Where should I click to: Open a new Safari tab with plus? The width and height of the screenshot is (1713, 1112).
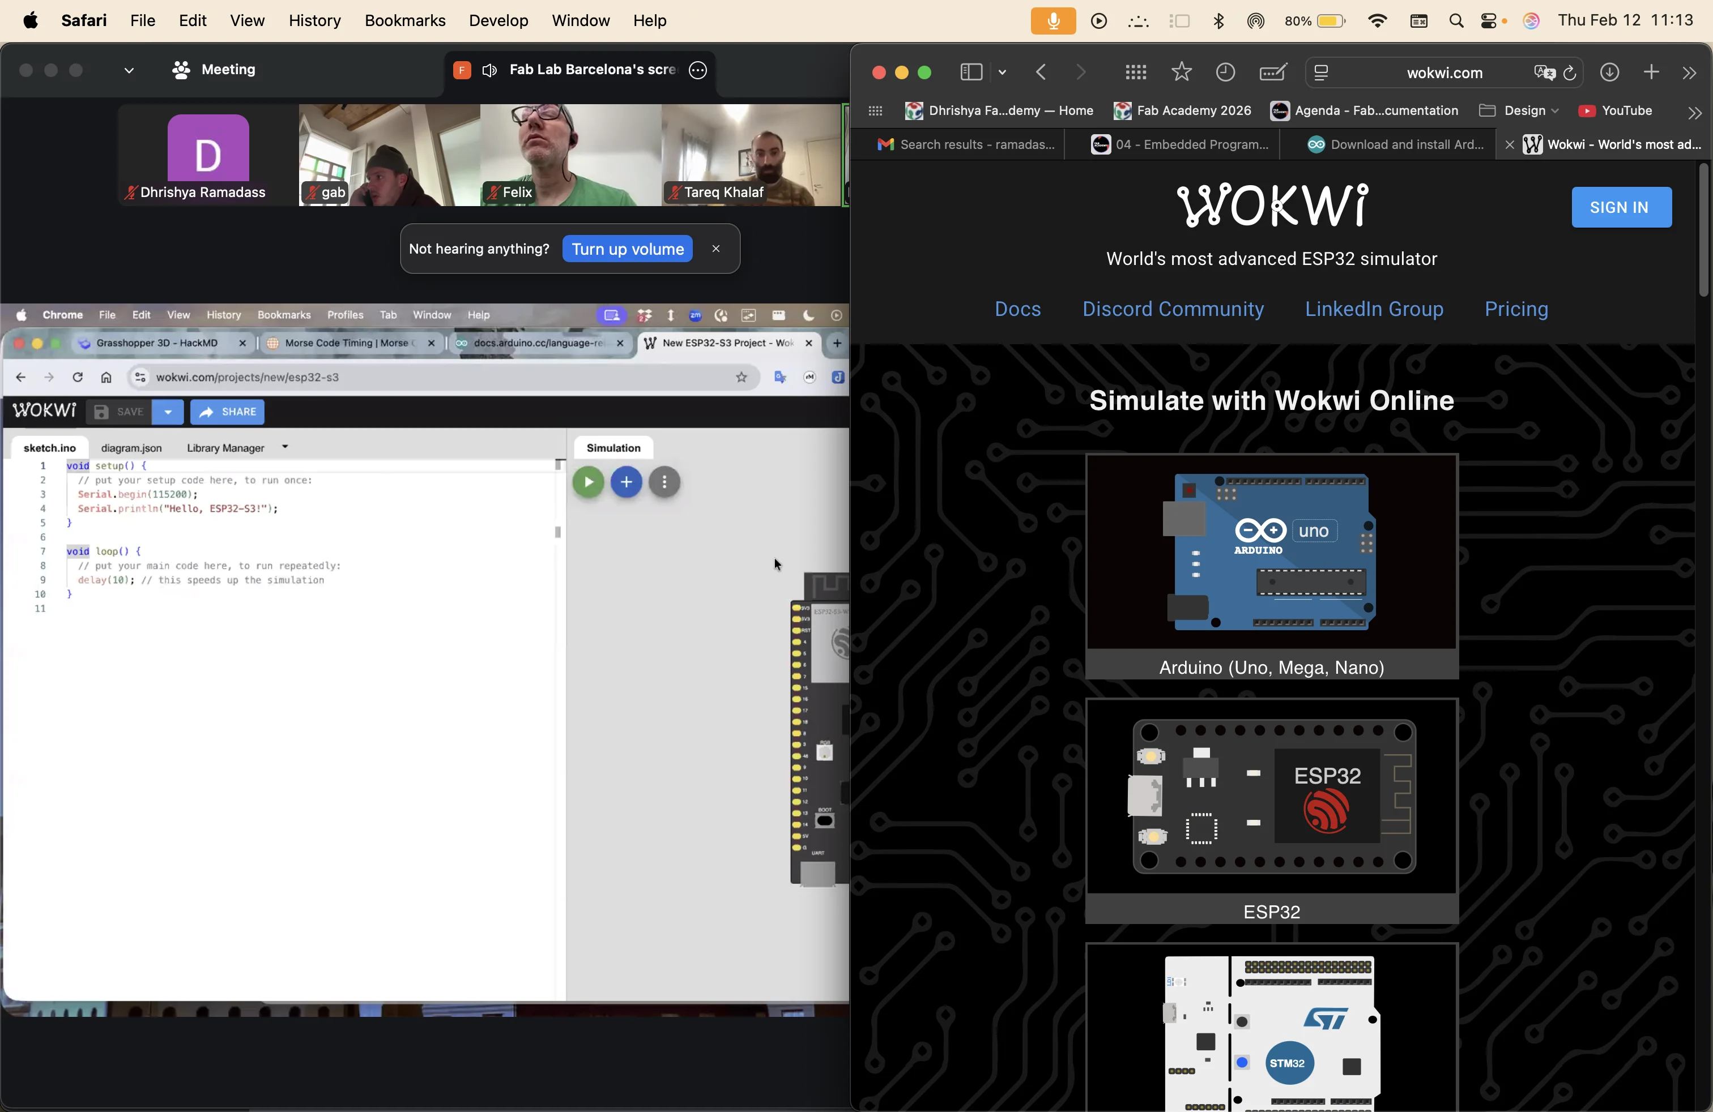click(x=1651, y=72)
